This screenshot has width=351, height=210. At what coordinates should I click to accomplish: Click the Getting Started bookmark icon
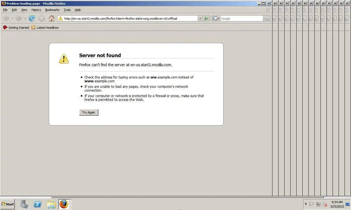[x=5, y=27]
